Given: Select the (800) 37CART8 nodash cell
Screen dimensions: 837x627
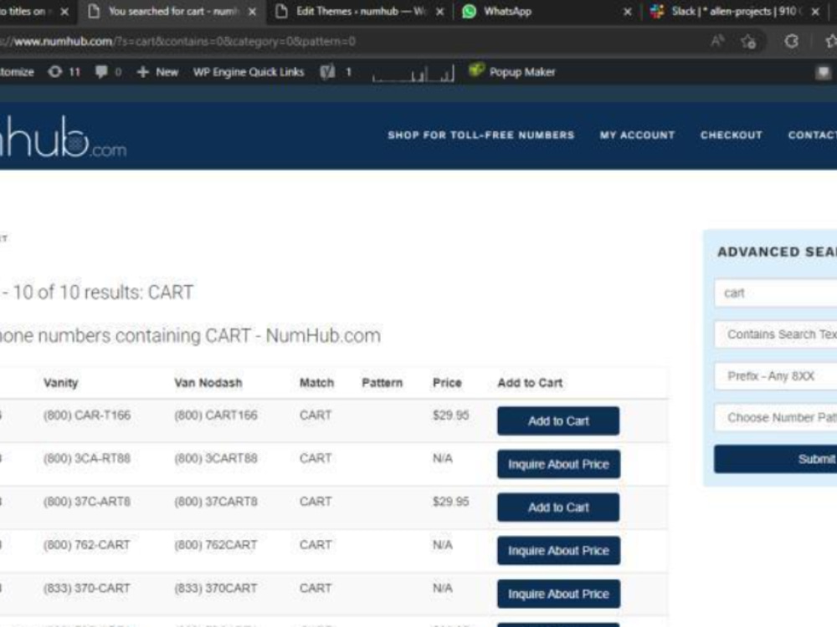Looking at the screenshot, I should pos(216,501).
